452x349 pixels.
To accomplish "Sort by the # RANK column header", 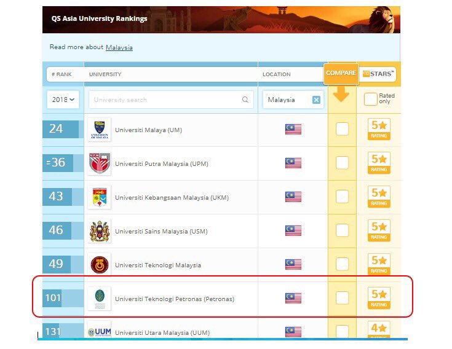I will (x=61, y=74).
